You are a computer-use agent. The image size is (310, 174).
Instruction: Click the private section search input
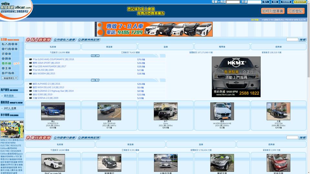[292, 40]
